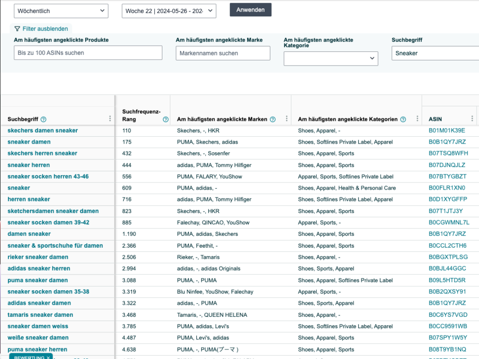Open search term sneaker damen
This screenshot has height=359, width=479.
tap(29, 142)
